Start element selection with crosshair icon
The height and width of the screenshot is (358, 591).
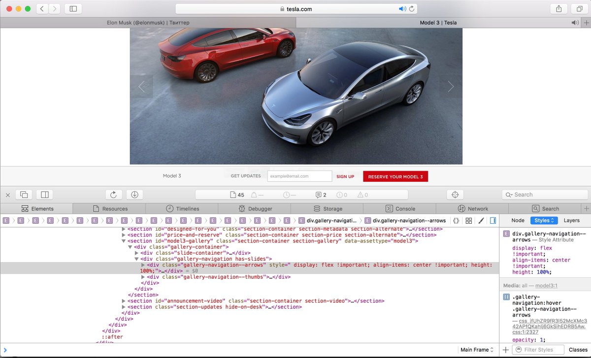pyautogui.click(x=455, y=195)
